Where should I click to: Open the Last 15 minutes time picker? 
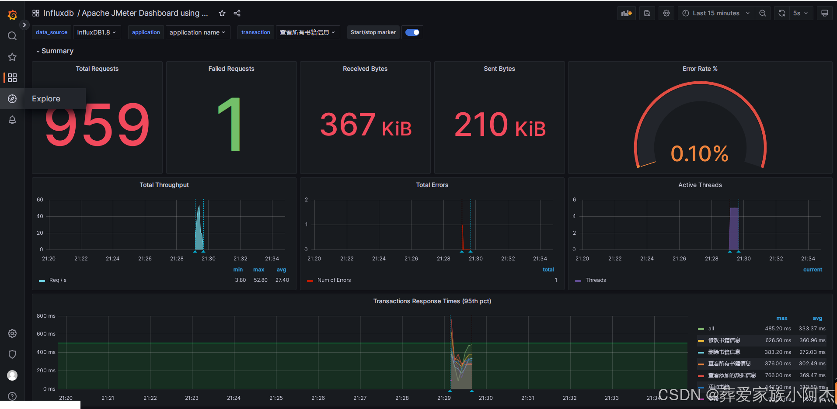pyautogui.click(x=716, y=13)
